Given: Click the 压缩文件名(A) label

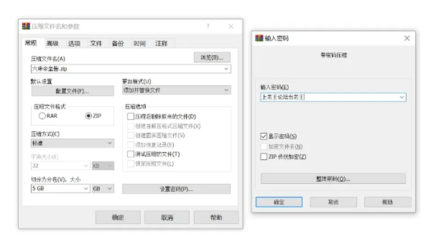Looking at the screenshot, I should click(48, 59).
